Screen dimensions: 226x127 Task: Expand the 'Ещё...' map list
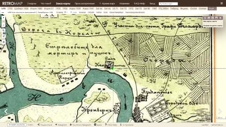point(212,9)
